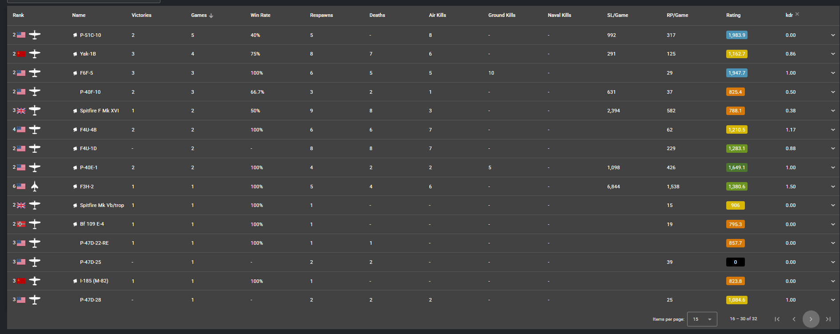The width and height of the screenshot is (840, 334).
Task: Jump to the last page
Action: point(828,319)
